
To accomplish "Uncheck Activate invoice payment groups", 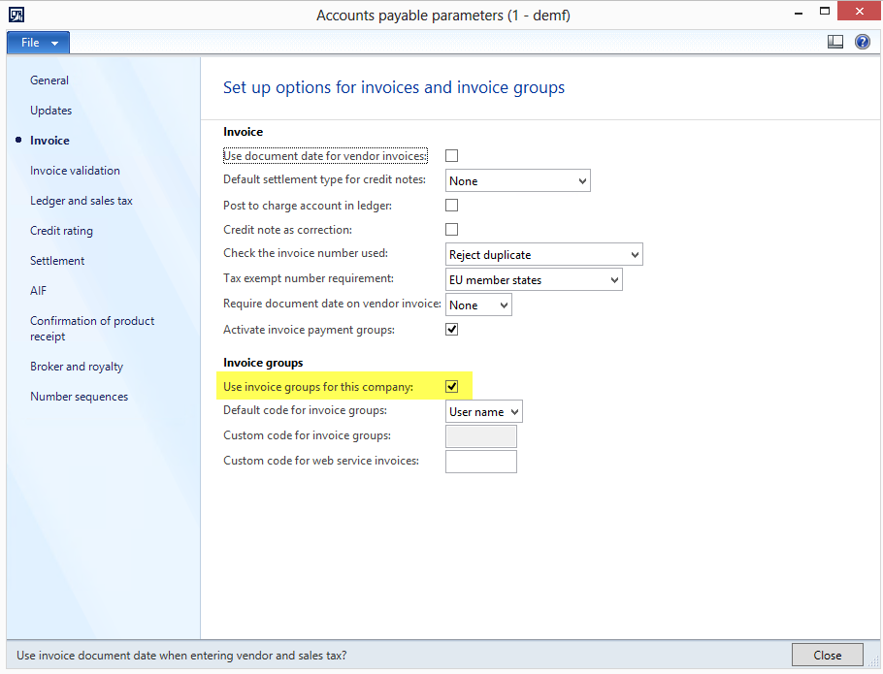I will tap(451, 330).
